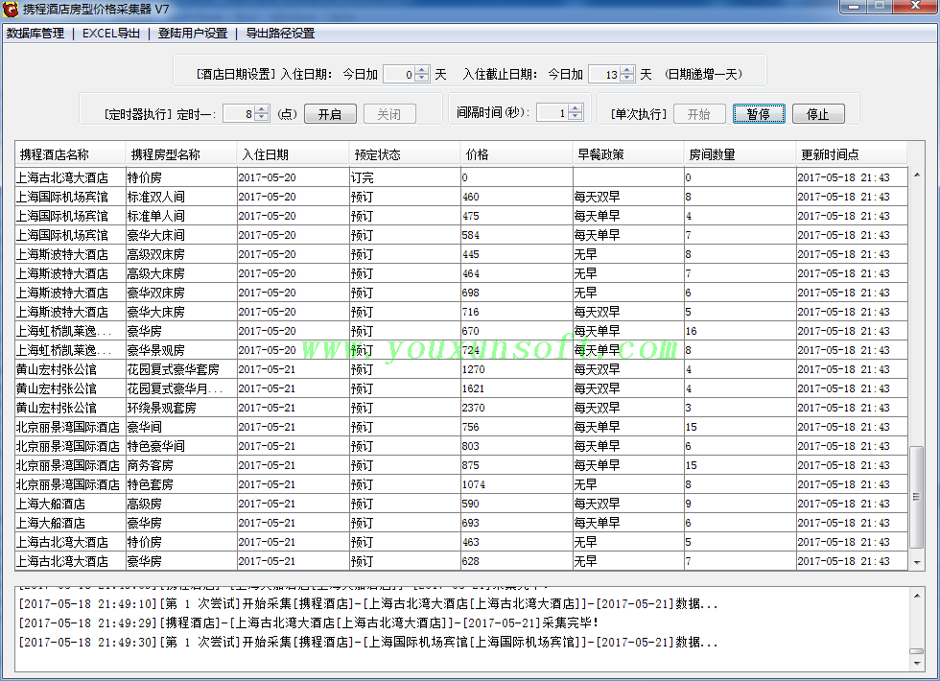Select the 特色豪华间 room type cell
The height and width of the screenshot is (681, 940).
[x=181, y=446]
